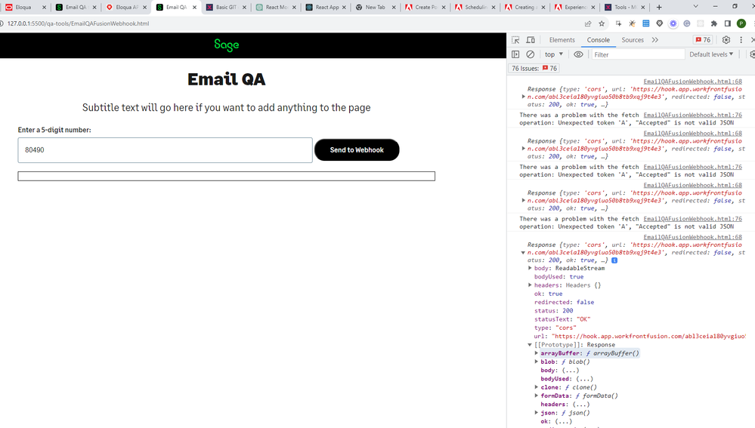Viewport: 755px width, 428px height.
Task: Open the top context selector dropdown
Action: tap(554, 54)
